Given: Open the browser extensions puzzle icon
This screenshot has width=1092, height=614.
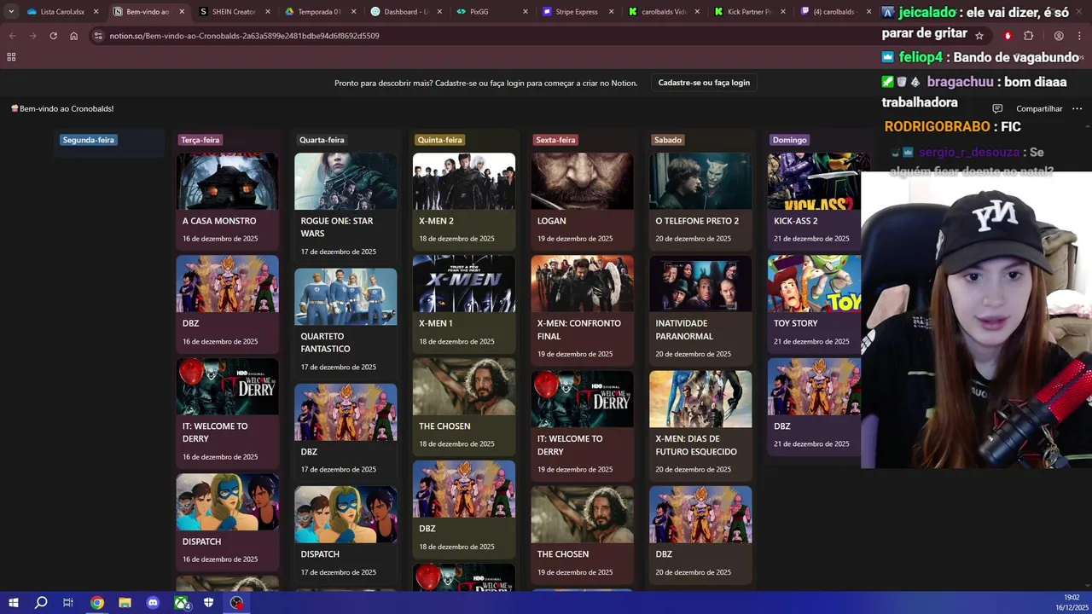Looking at the screenshot, I should click(1028, 36).
